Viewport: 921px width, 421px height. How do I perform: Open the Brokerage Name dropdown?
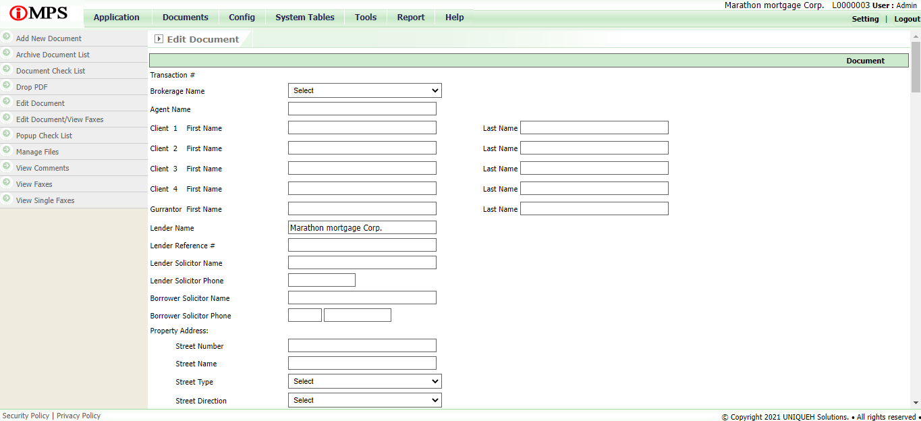pyautogui.click(x=364, y=90)
